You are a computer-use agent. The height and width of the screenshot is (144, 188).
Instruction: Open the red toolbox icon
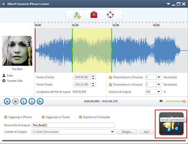tap(94, 15)
